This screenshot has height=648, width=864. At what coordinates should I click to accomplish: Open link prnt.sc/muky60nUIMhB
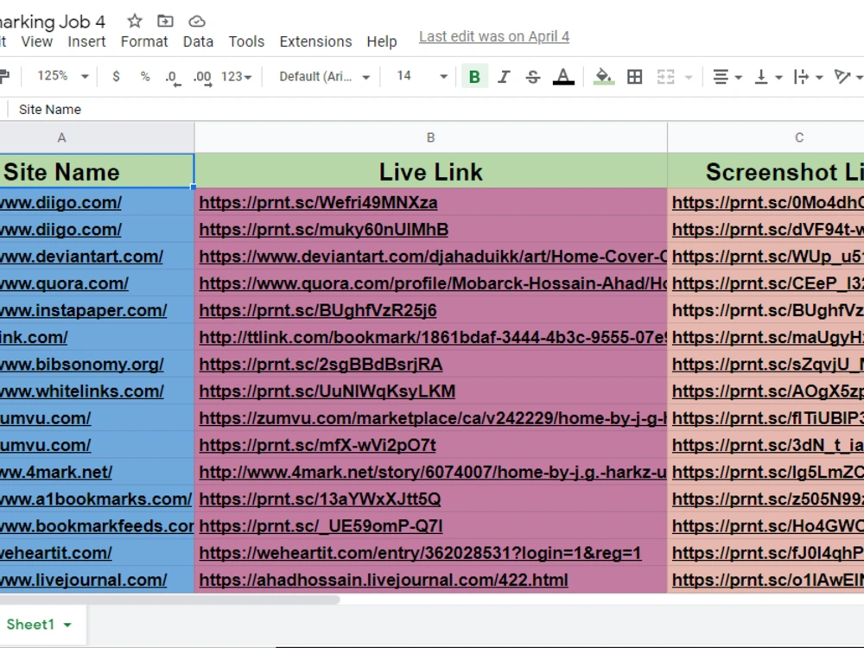[323, 230]
